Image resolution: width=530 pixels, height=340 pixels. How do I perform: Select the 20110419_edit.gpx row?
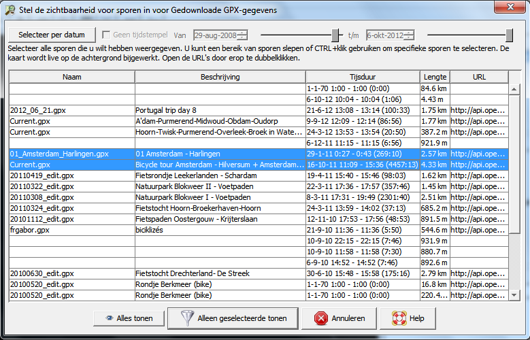pyautogui.click(x=259, y=175)
